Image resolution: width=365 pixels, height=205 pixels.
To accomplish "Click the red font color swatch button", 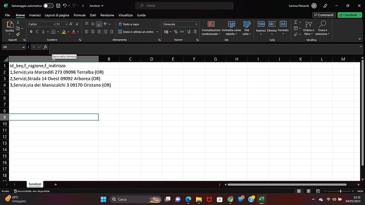I will pyautogui.click(x=74, y=32).
